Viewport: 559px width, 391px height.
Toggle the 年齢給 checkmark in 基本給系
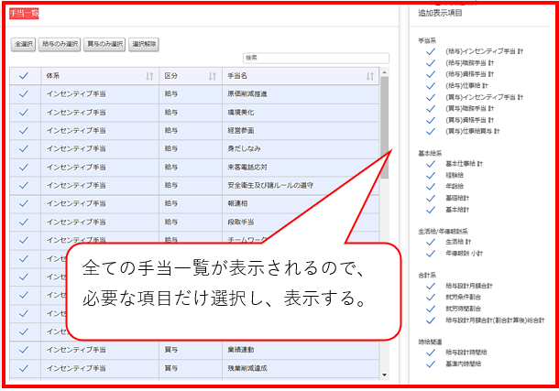[430, 185]
